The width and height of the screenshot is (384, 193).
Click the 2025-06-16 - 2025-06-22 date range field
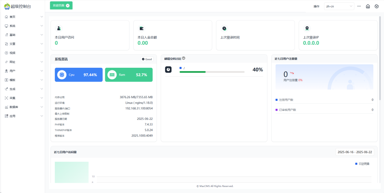[x=354, y=152]
